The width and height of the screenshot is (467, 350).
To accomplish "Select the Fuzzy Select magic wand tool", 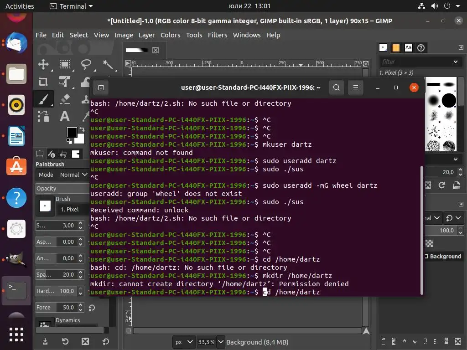I will 108,64.
